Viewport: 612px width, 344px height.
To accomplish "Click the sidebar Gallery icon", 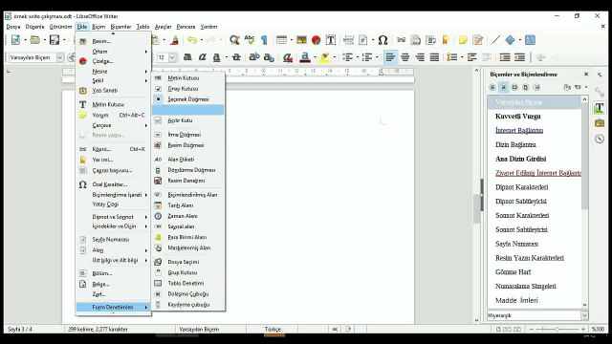I will click(x=600, y=123).
